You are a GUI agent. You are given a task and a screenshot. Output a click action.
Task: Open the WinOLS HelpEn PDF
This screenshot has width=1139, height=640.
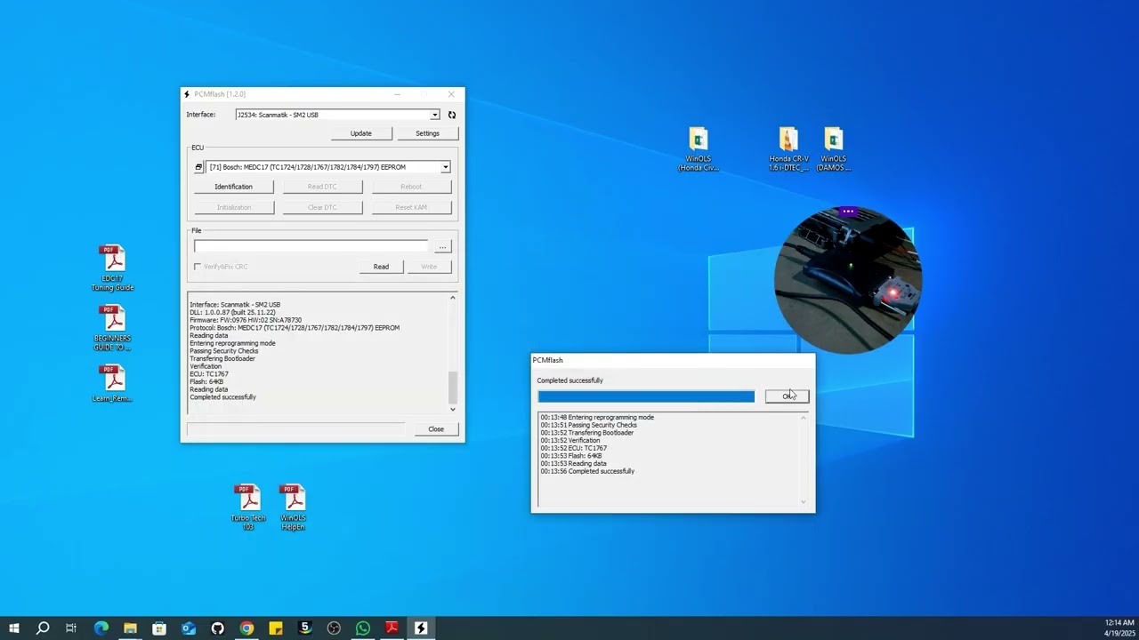pos(293,508)
